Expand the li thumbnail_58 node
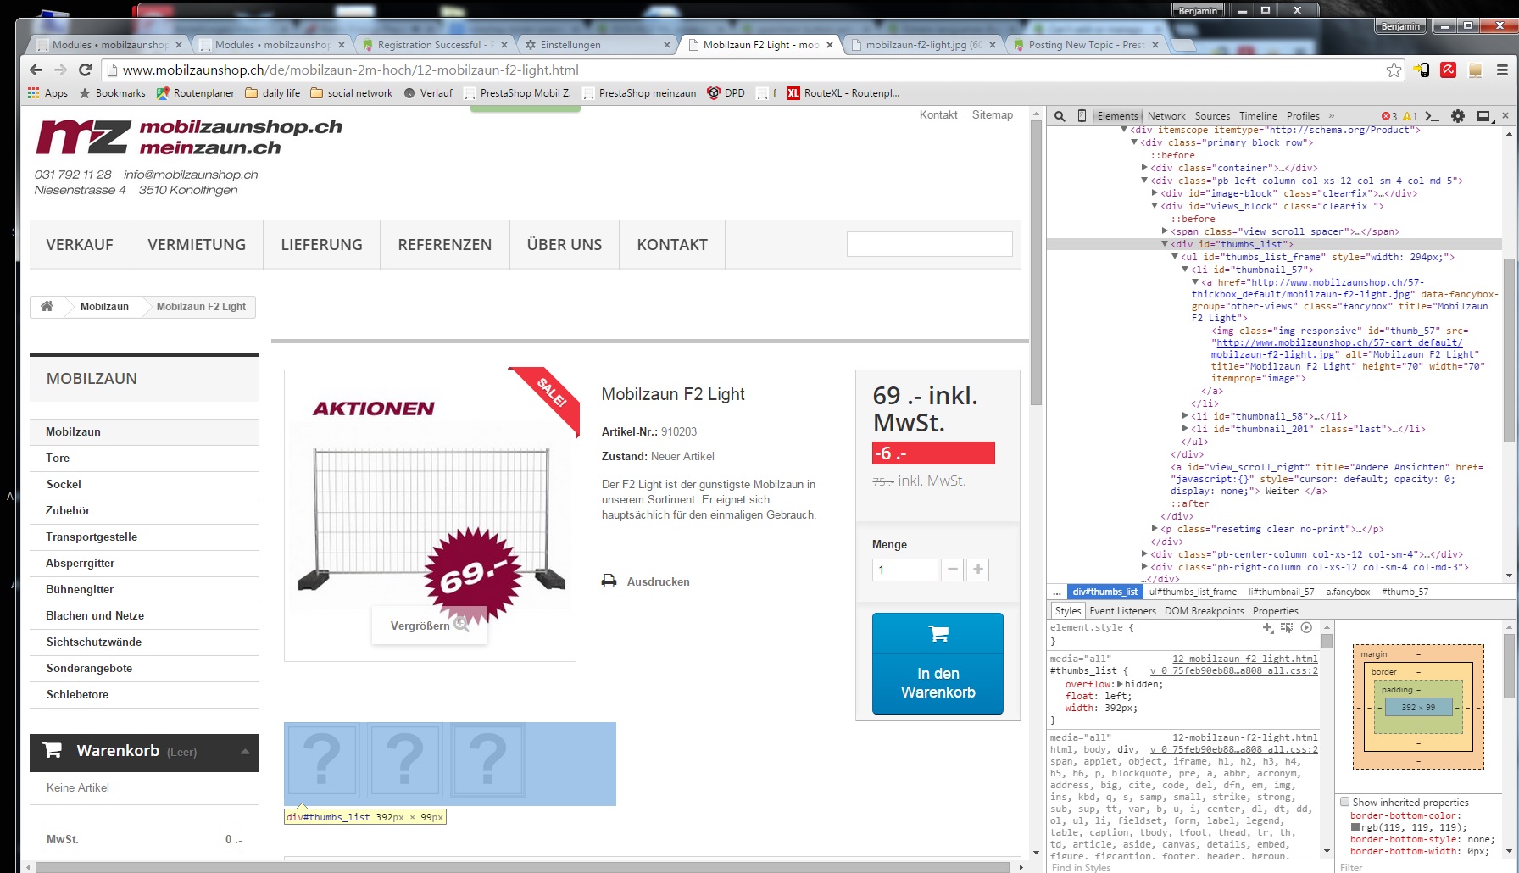The width and height of the screenshot is (1519, 873). point(1185,416)
